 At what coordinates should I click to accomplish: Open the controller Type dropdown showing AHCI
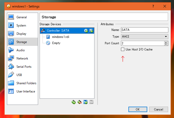tap(145, 37)
